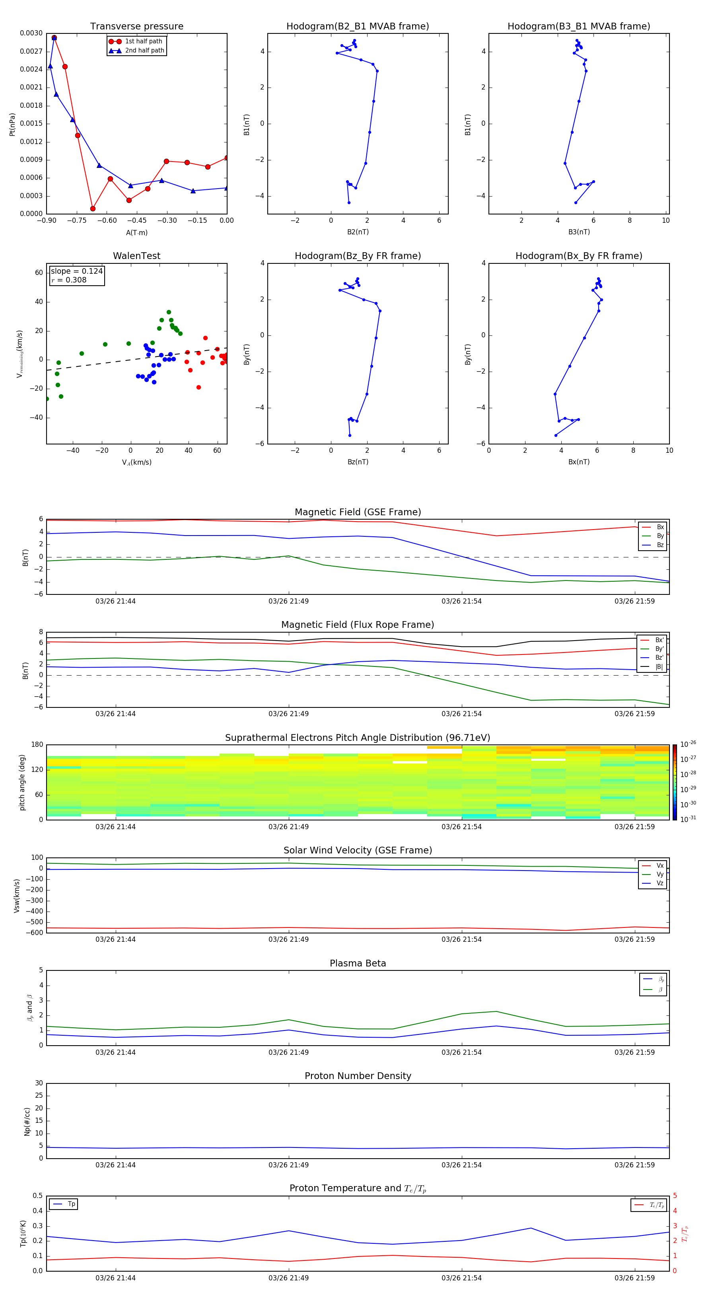The height and width of the screenshot is (1313, 716).
Task: Click the dashed fit line in WalenTest
Action: click(x=136, y=359)
